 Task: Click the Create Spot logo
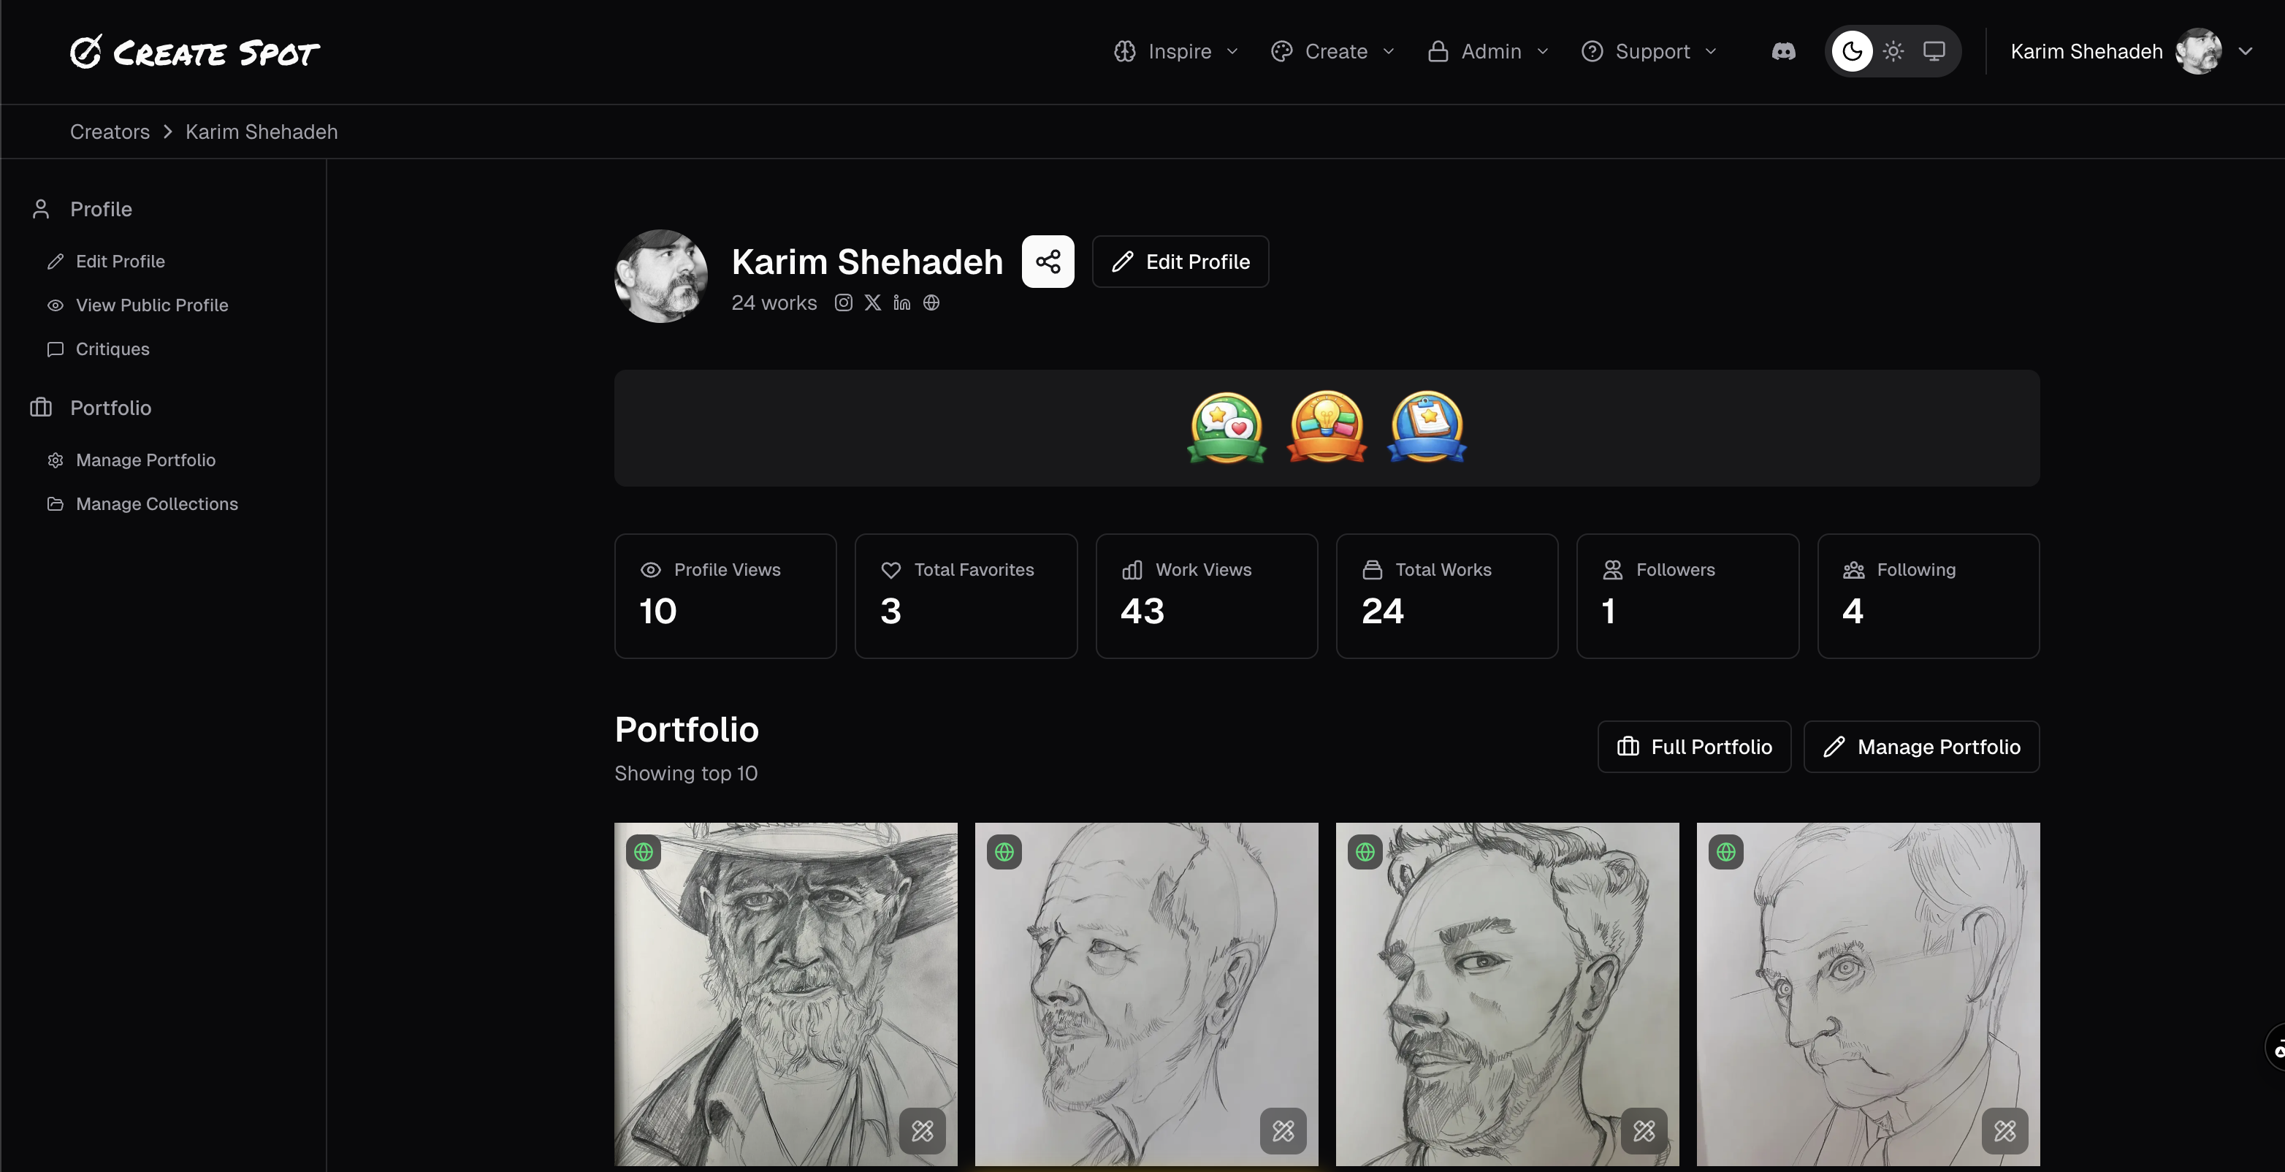tap(194, 51)
